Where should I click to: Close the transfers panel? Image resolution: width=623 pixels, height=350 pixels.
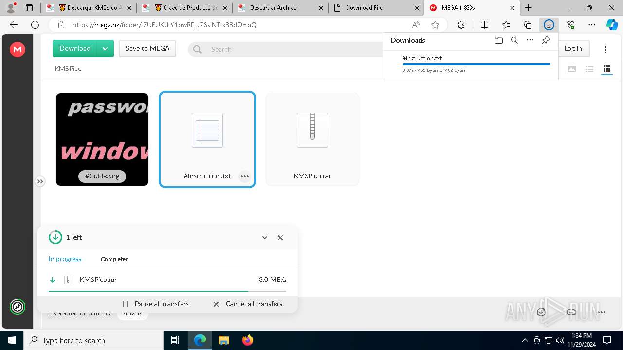(280, 238)
